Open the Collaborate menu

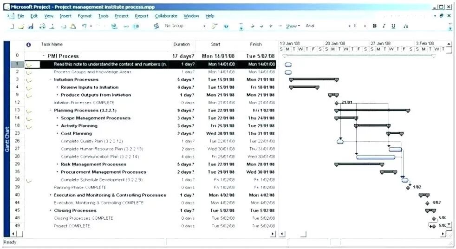coord(166,16)
